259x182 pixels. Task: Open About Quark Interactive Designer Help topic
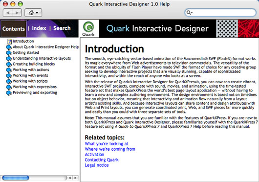46,47
